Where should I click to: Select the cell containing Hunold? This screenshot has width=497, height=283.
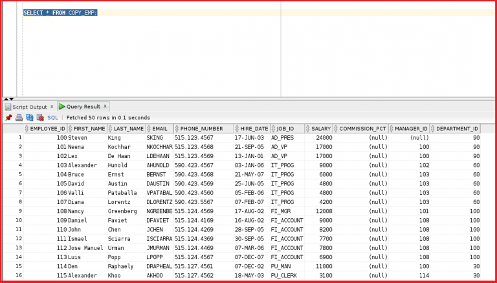(x=126, y=165)
